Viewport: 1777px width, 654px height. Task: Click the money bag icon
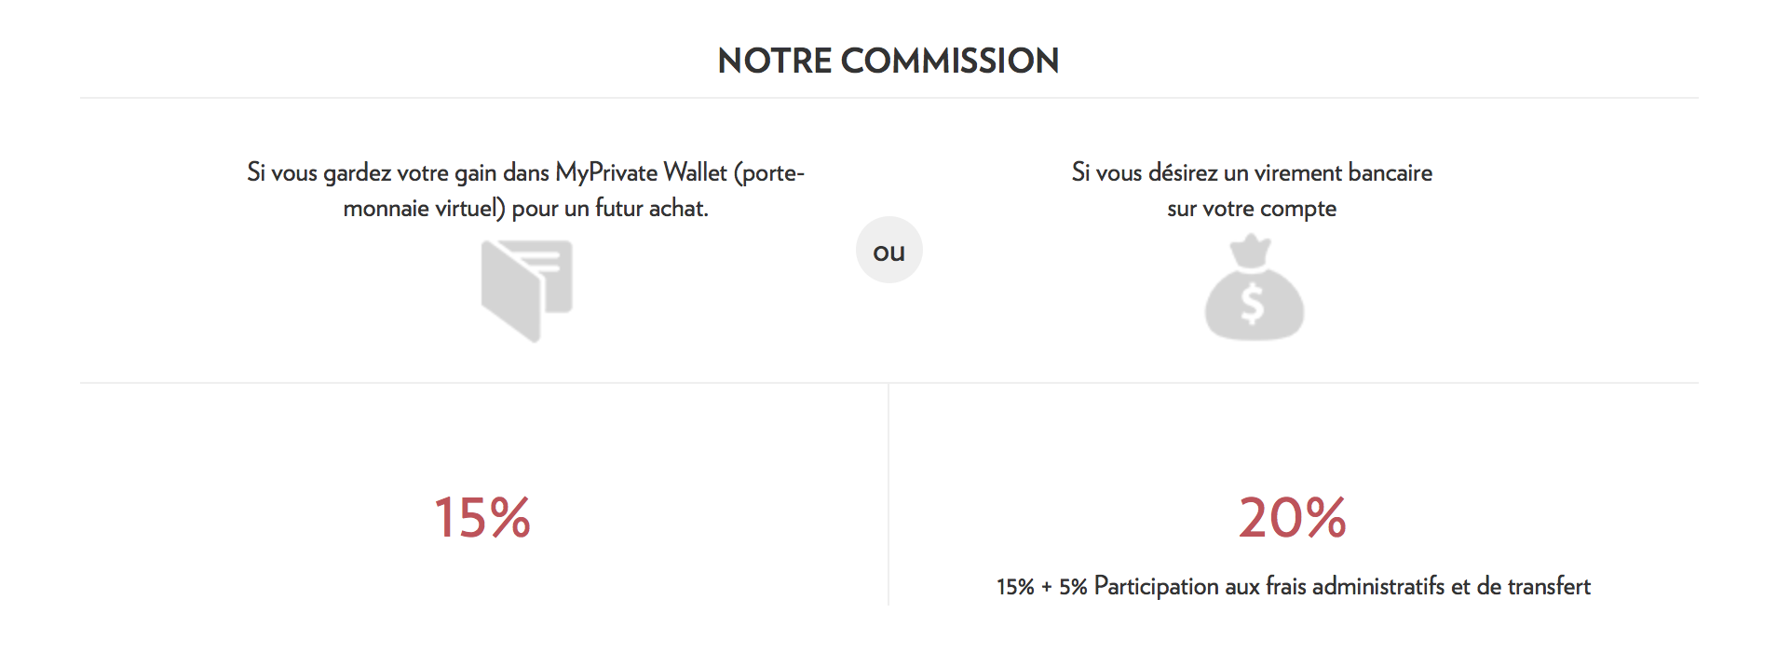coord(1254,289)
